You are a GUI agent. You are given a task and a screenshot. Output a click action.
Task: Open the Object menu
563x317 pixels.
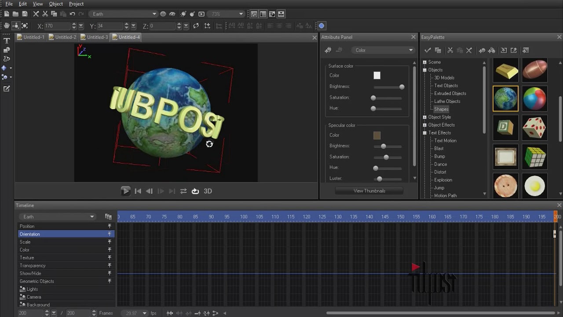[56, 4]
